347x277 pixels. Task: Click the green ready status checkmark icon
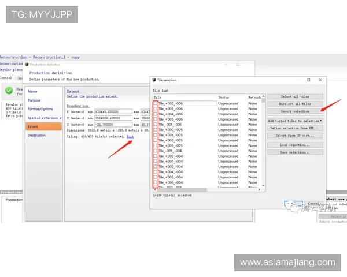(9, 91)
